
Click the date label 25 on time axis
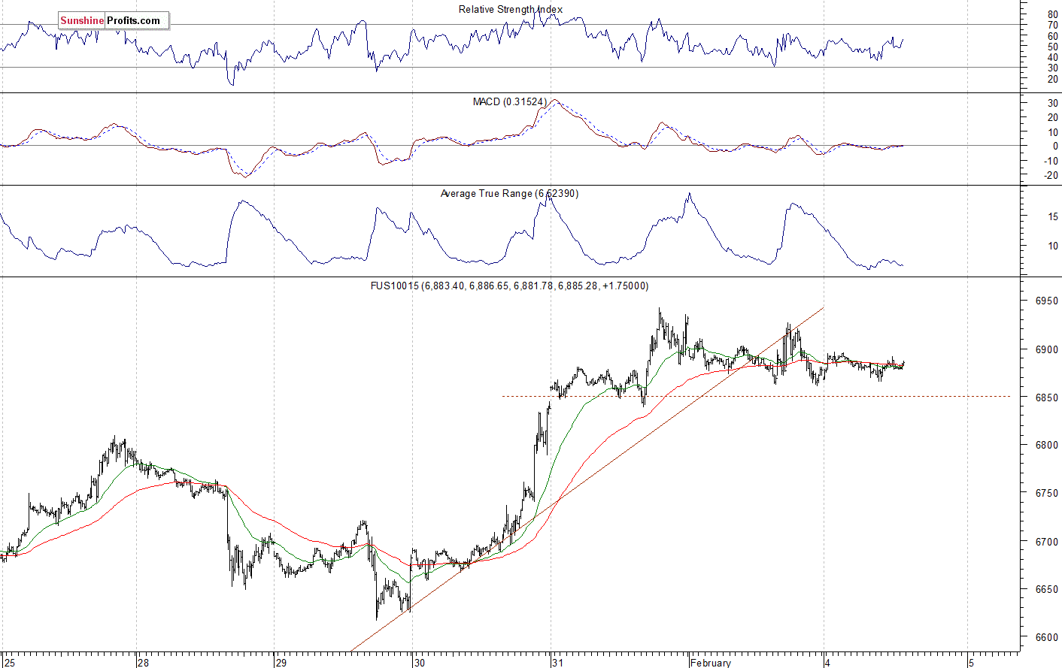pos(9,663)
